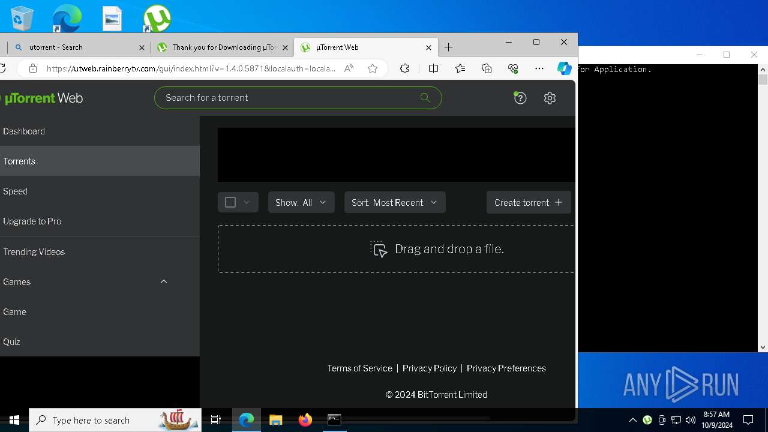Screen dimensions: 768x432
Task: Toggle Edge split screen view
Action: tap(433, 68)
